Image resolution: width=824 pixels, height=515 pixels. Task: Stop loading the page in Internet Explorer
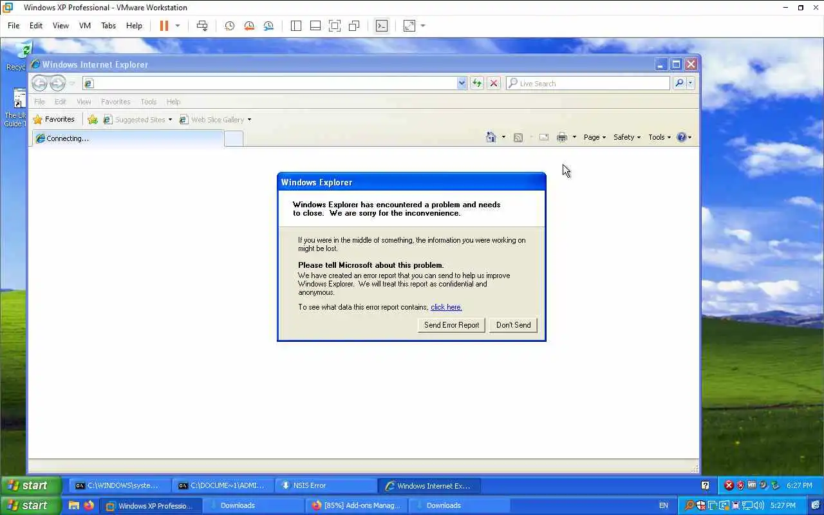tap(494, 83)
